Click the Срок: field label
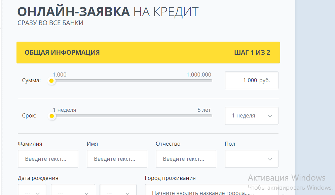This screenshot has width=335, height=195. click(29, 116)
